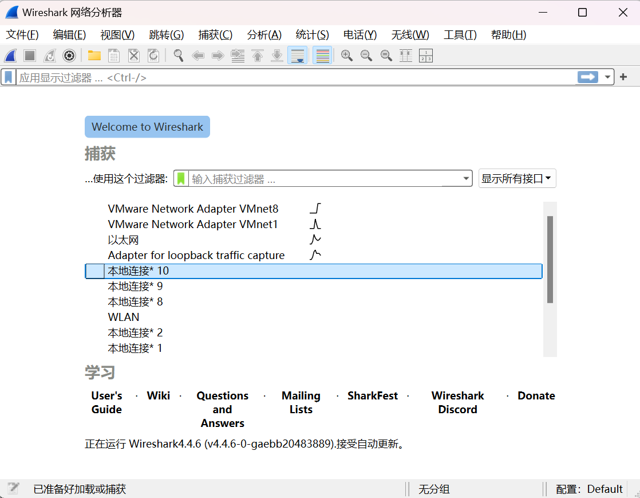Click the display filter input field

click(x=297, y=77)
